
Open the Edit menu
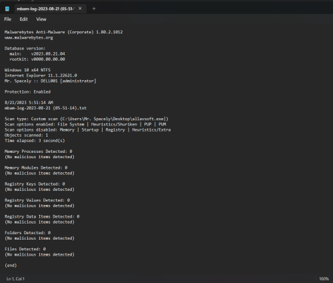pos(23,19)
